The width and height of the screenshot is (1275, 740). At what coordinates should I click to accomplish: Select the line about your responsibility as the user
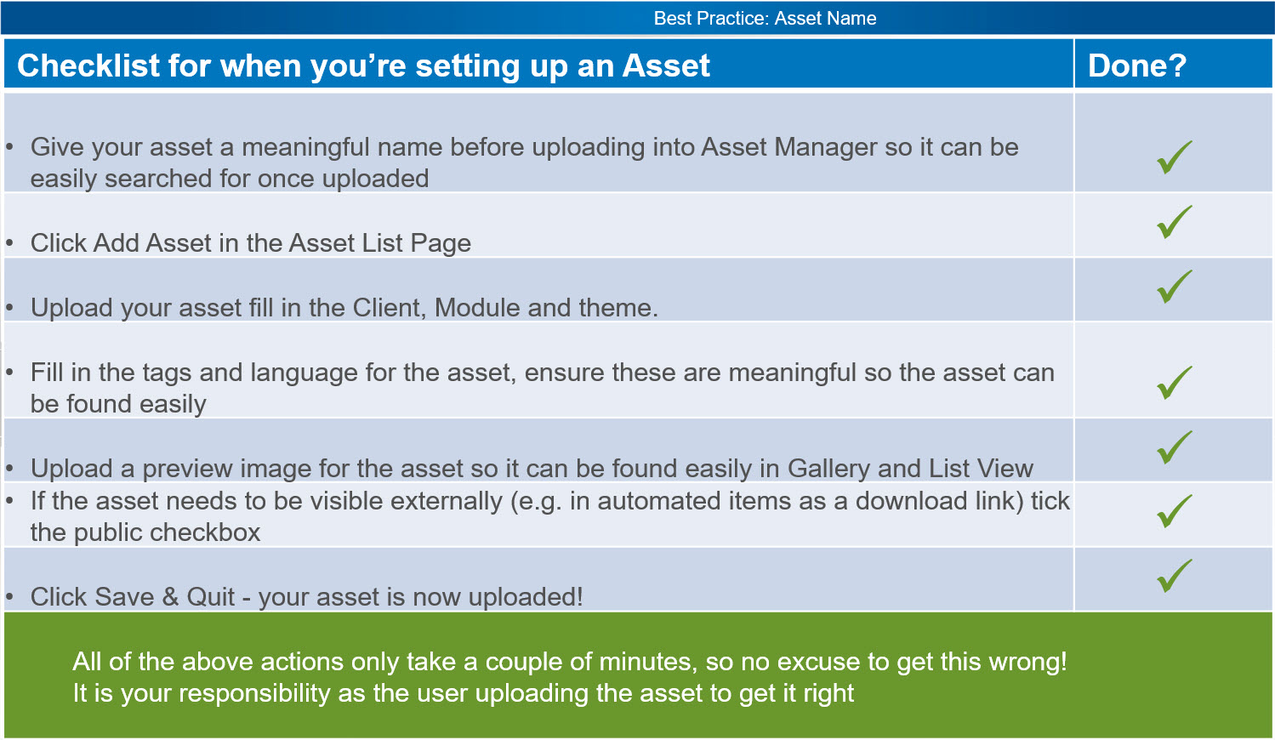click(463, 693)
